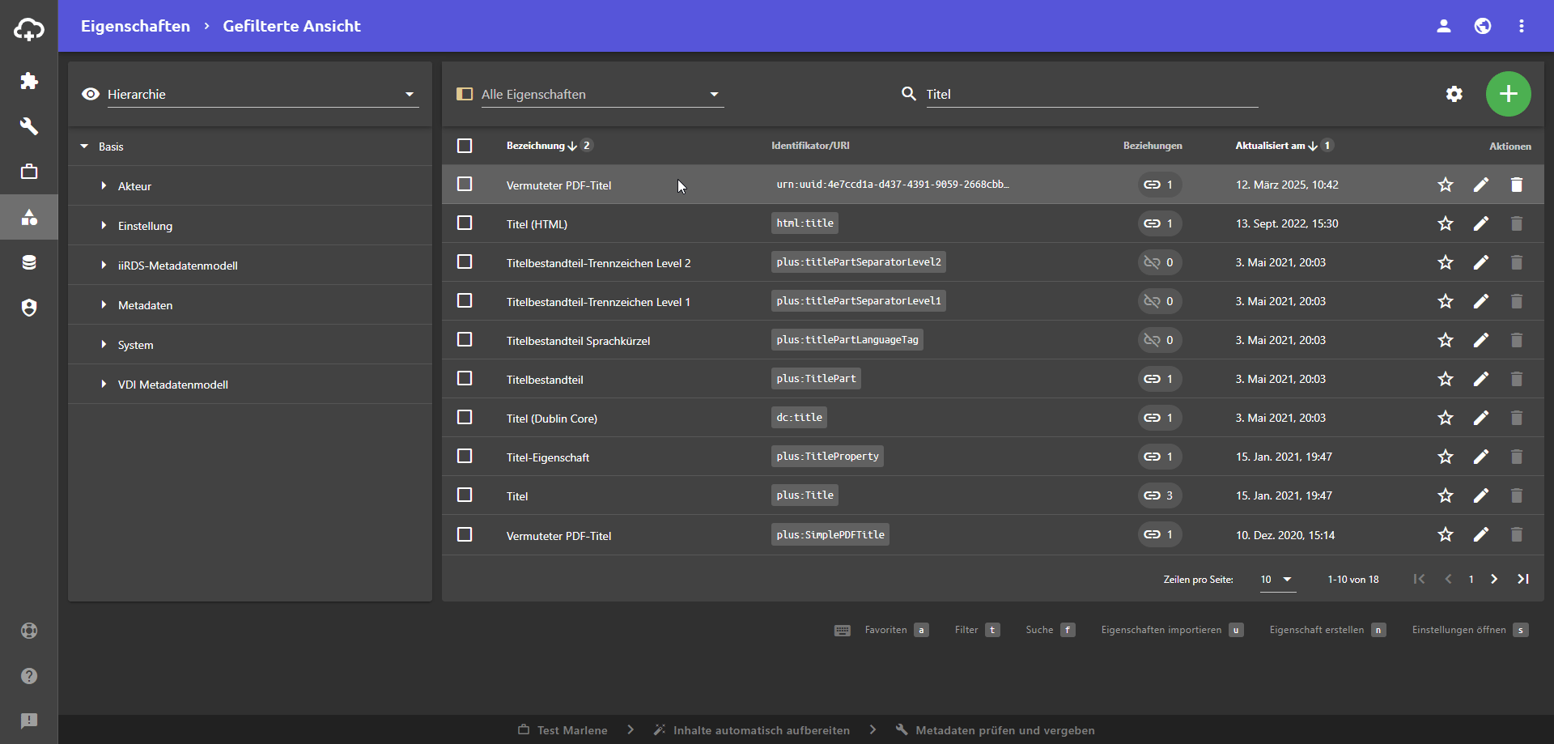This screenshot has height=744, width=1554.
Task: Open the help question mark icon
Action: click(x=29, y=676)
